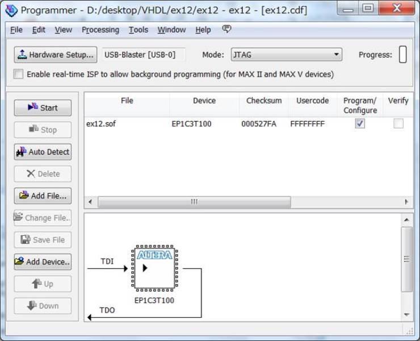Minimize the Programmer window
This screenshot has height=341, width=420.
[348, 9]
